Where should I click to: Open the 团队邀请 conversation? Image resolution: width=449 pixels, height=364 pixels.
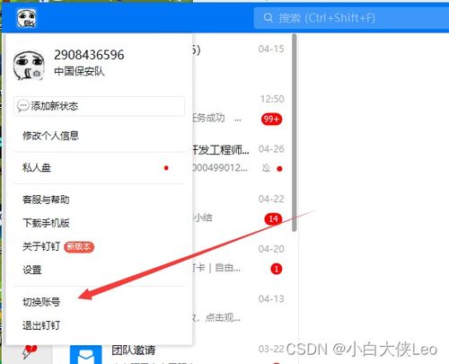pos(175,354)
